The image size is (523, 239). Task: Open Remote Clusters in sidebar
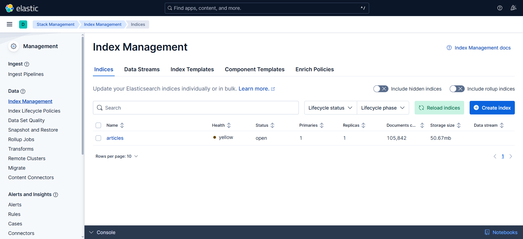click(x=27, y=159)
